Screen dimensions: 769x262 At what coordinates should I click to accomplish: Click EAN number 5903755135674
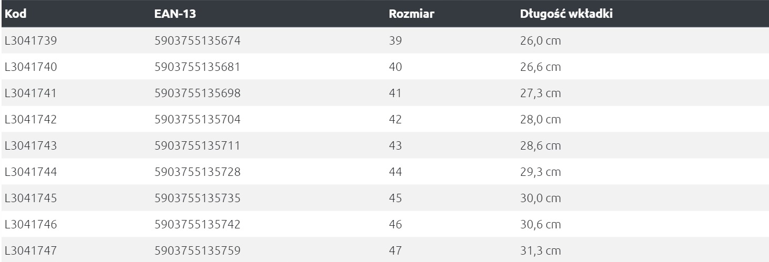click(198, 40)
